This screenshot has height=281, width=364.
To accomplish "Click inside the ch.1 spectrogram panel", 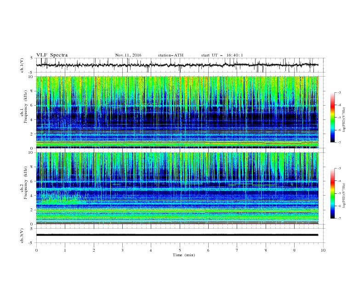I will (x=177, y=112).
